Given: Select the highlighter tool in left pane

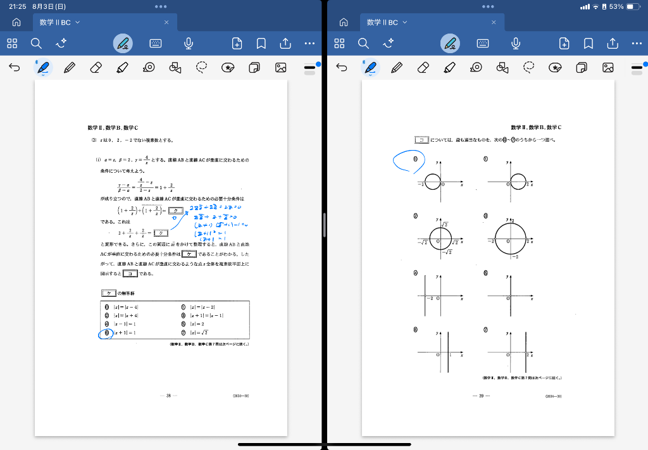Looking at the screenshot, I should click(x=123, y=67).
